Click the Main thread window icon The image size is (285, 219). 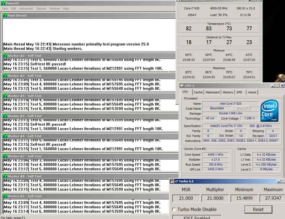point(5,15)
